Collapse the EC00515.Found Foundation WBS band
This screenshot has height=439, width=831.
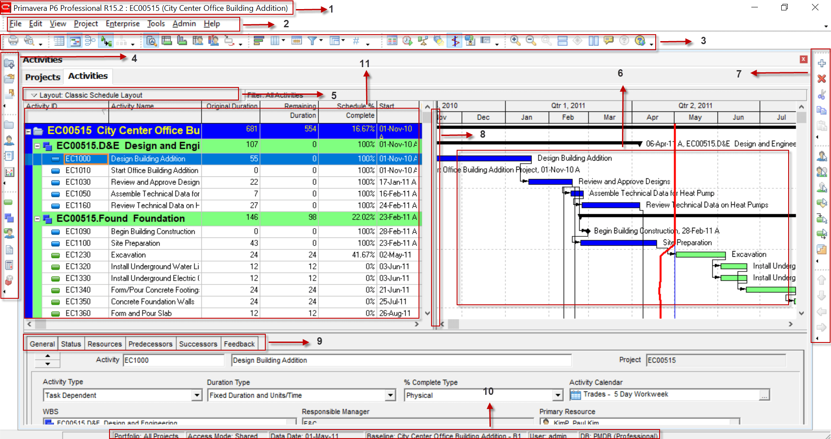37,219
